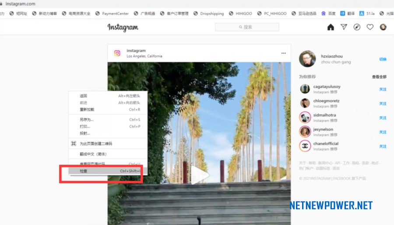Click the API footer link
The image size is (394, 225).
(338, 163)
